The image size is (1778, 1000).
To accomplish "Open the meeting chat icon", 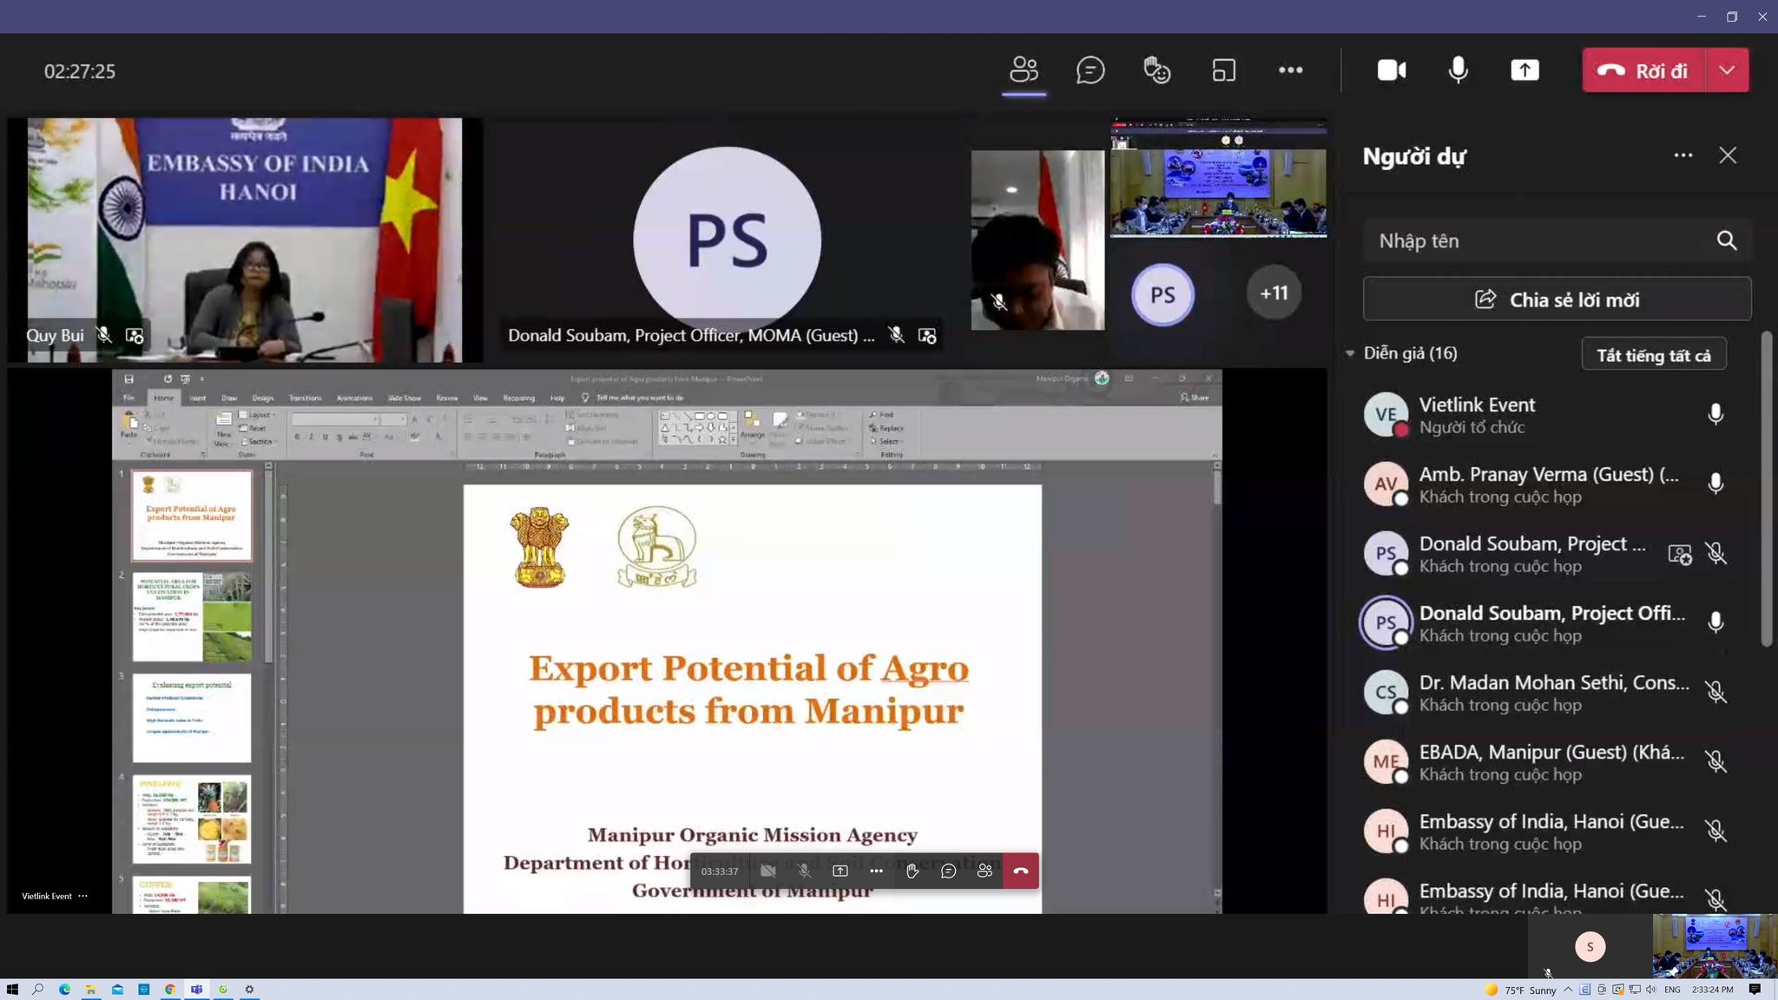I will tap(1090, 70).
